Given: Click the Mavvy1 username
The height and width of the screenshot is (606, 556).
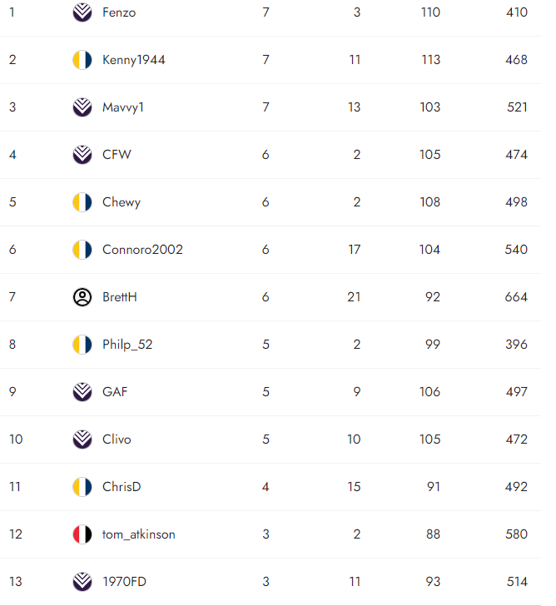Looking at the screenshot, I should coord(123,107).
